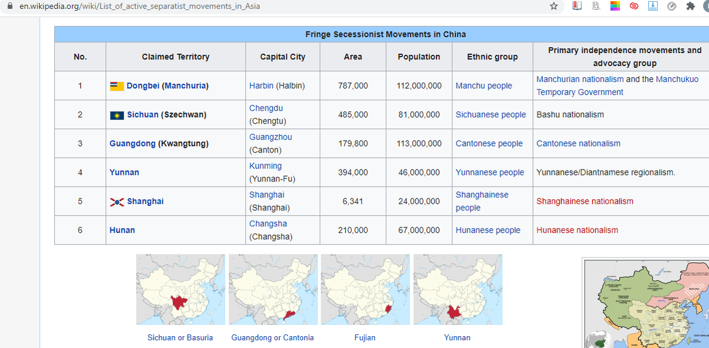The height and width of the screenshot is (348, 709).
Task: Open the Dongbei (Manchuria) link
Action: pos(168,86)
